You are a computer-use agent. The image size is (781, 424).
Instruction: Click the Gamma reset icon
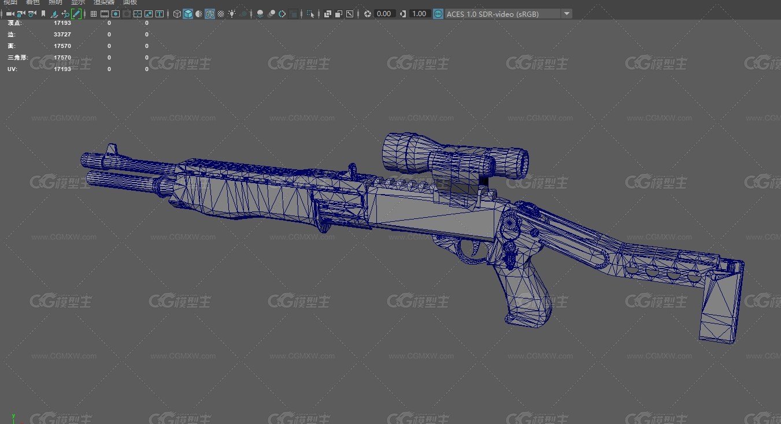pos(403,14)
